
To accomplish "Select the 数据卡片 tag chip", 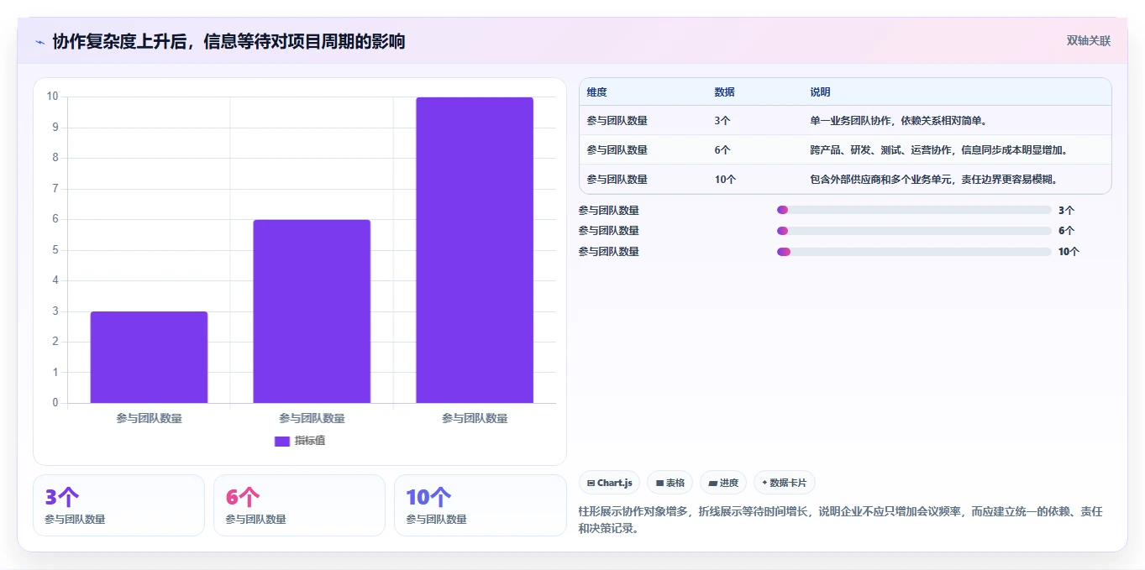I will click(785, 483).
